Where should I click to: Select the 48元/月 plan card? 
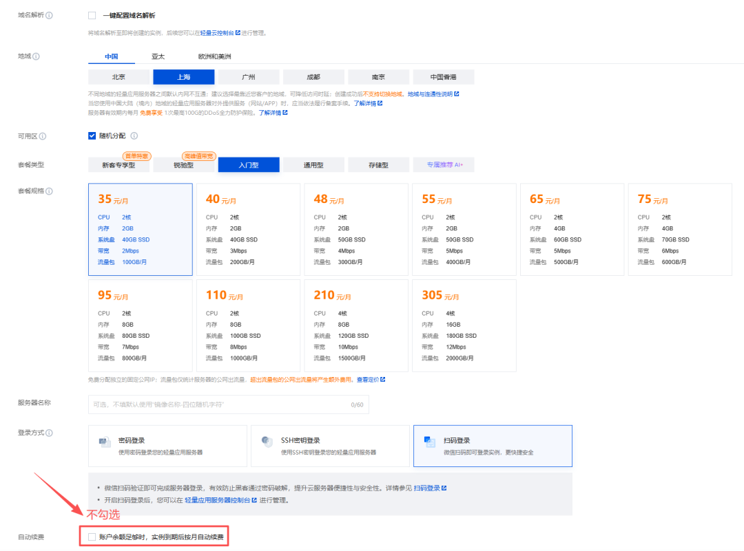pos(356,230)
